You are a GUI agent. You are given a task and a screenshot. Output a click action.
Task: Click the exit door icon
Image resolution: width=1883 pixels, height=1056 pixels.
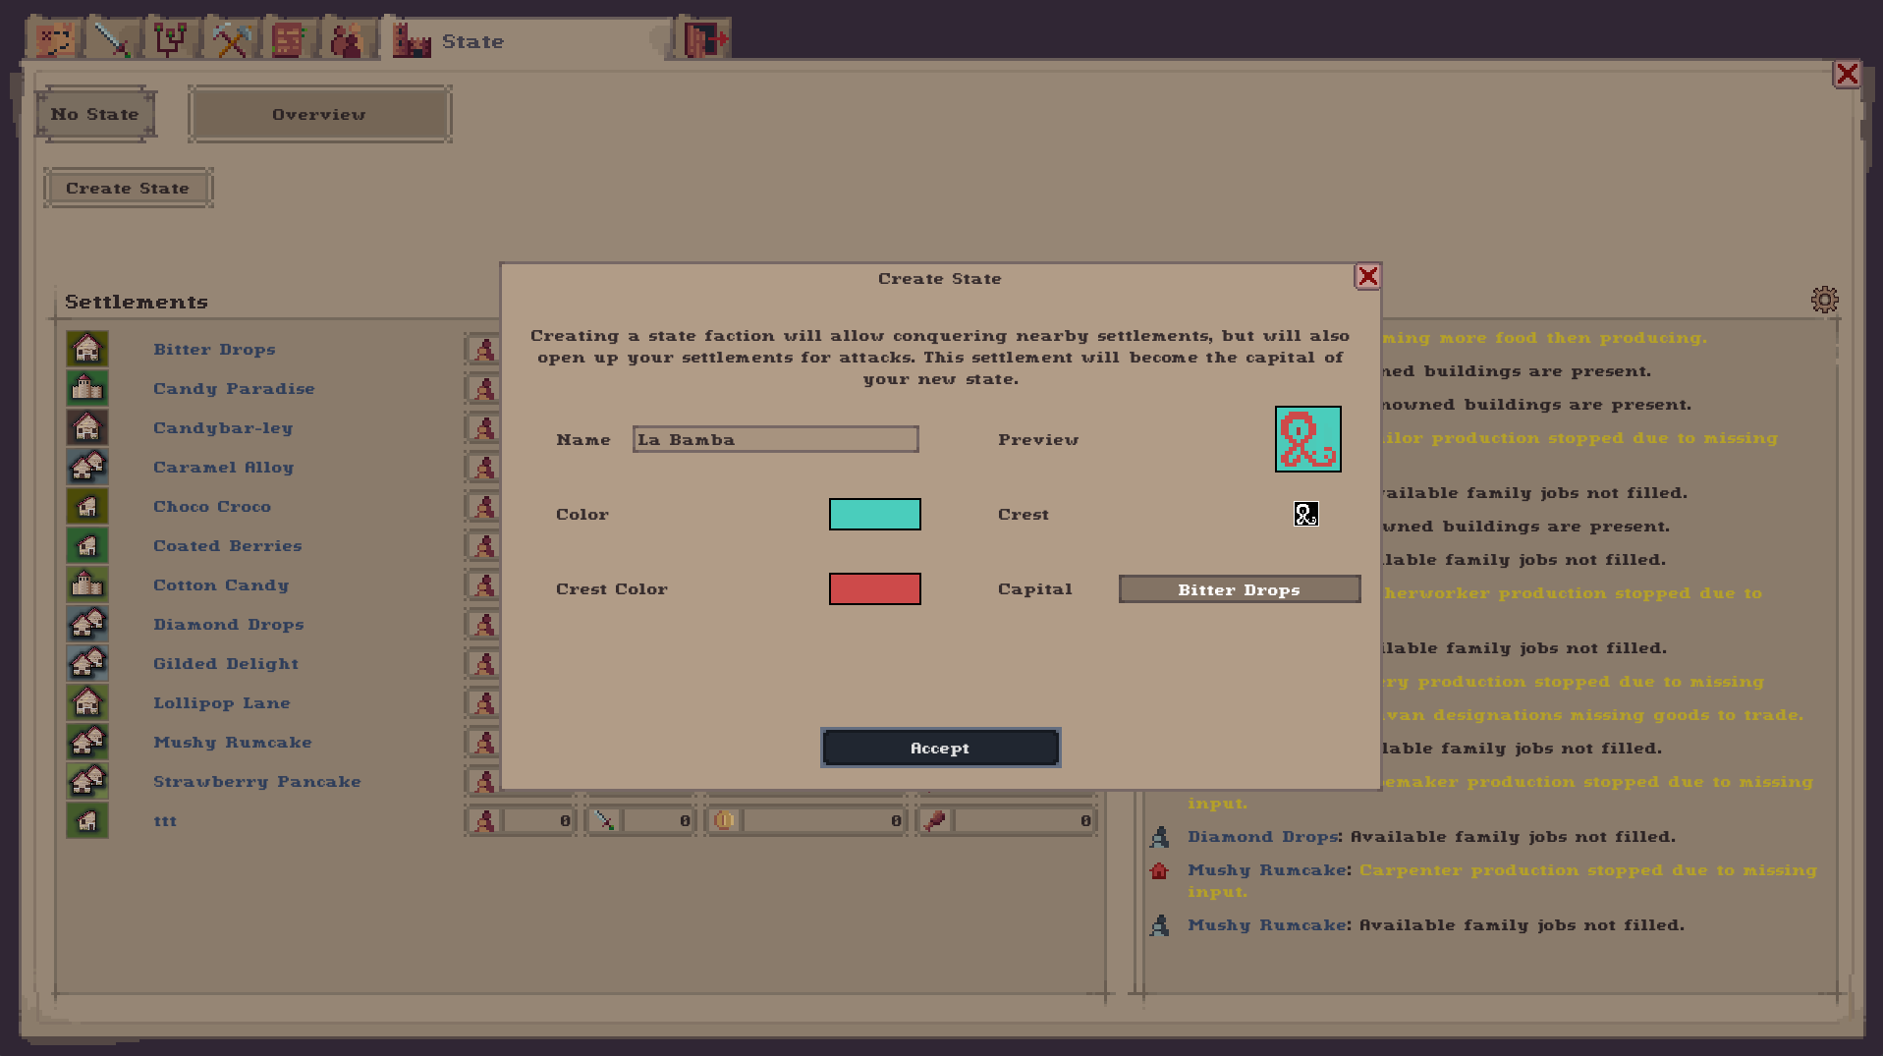(x=705, y=40)
